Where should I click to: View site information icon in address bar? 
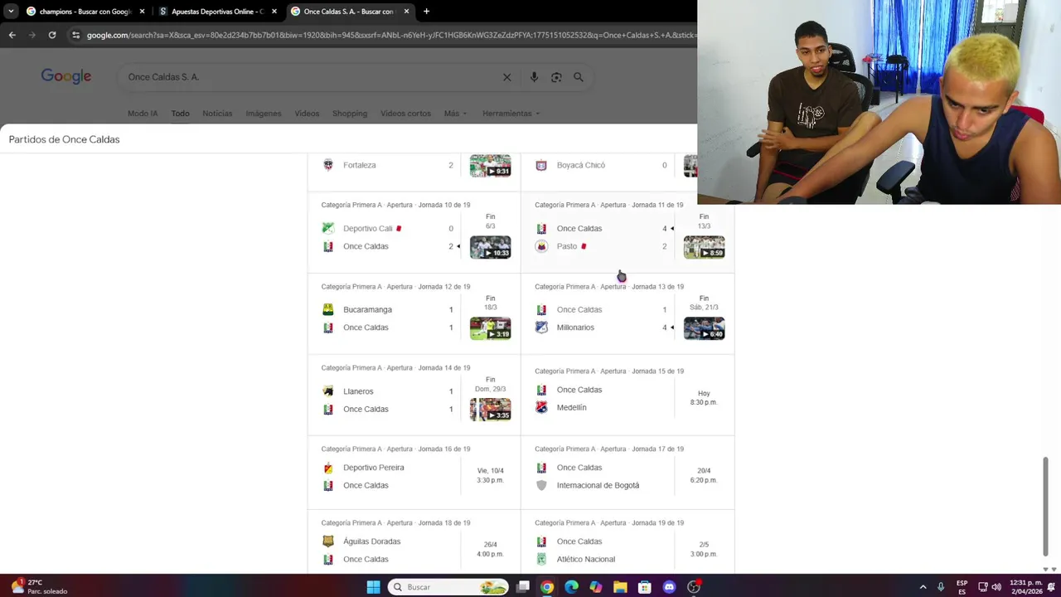click(x=76, y=35)
